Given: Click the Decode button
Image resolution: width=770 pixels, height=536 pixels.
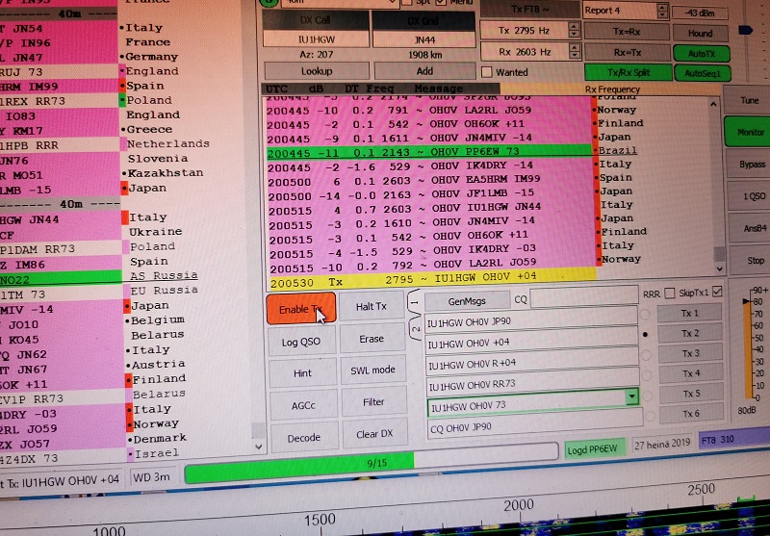Looking at the screenshot, I should coord(304,437).
